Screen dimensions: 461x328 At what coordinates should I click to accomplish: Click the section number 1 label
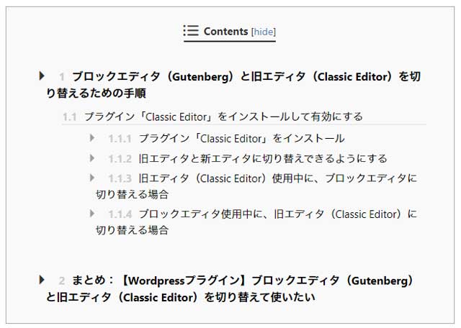pos(62,77)
